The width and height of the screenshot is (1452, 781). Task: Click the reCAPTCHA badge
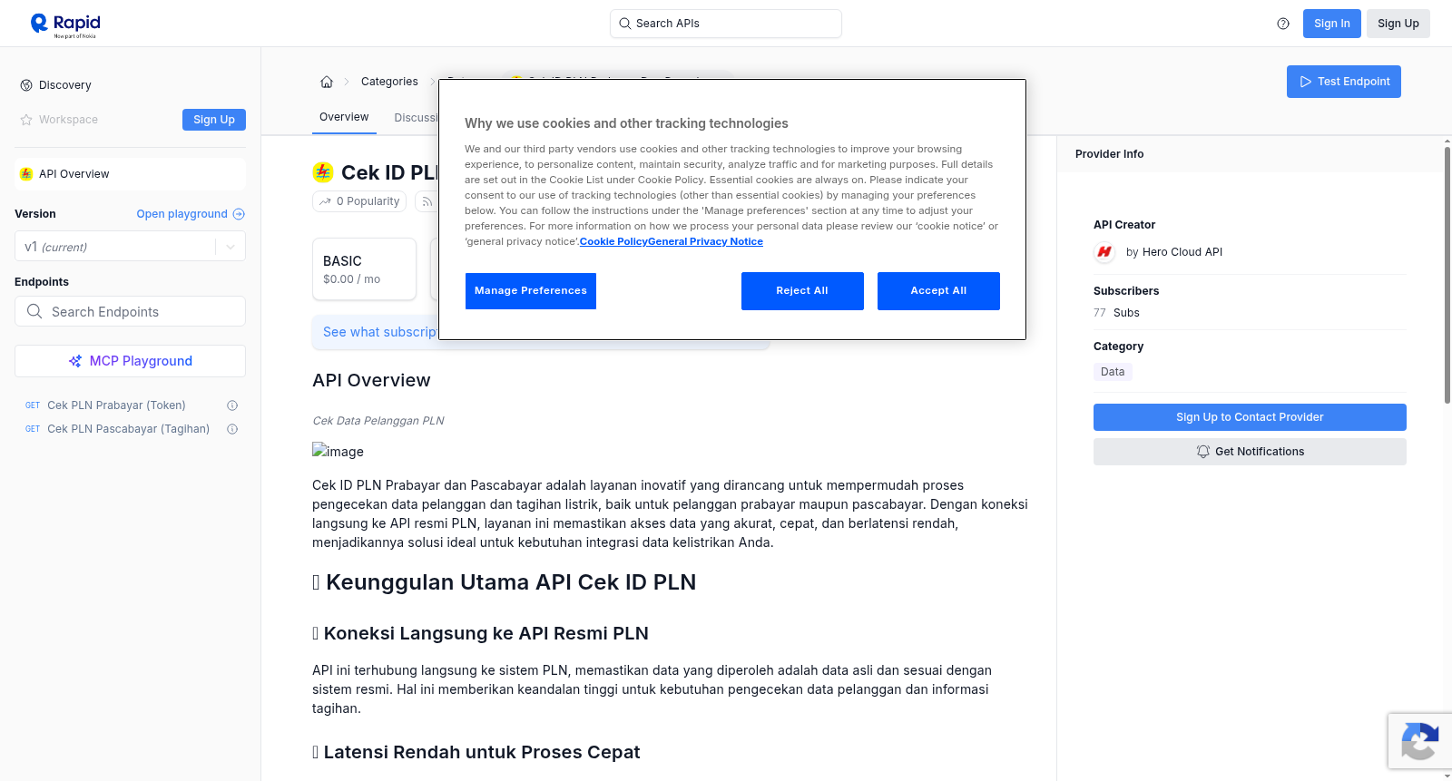click(1420, 741)
